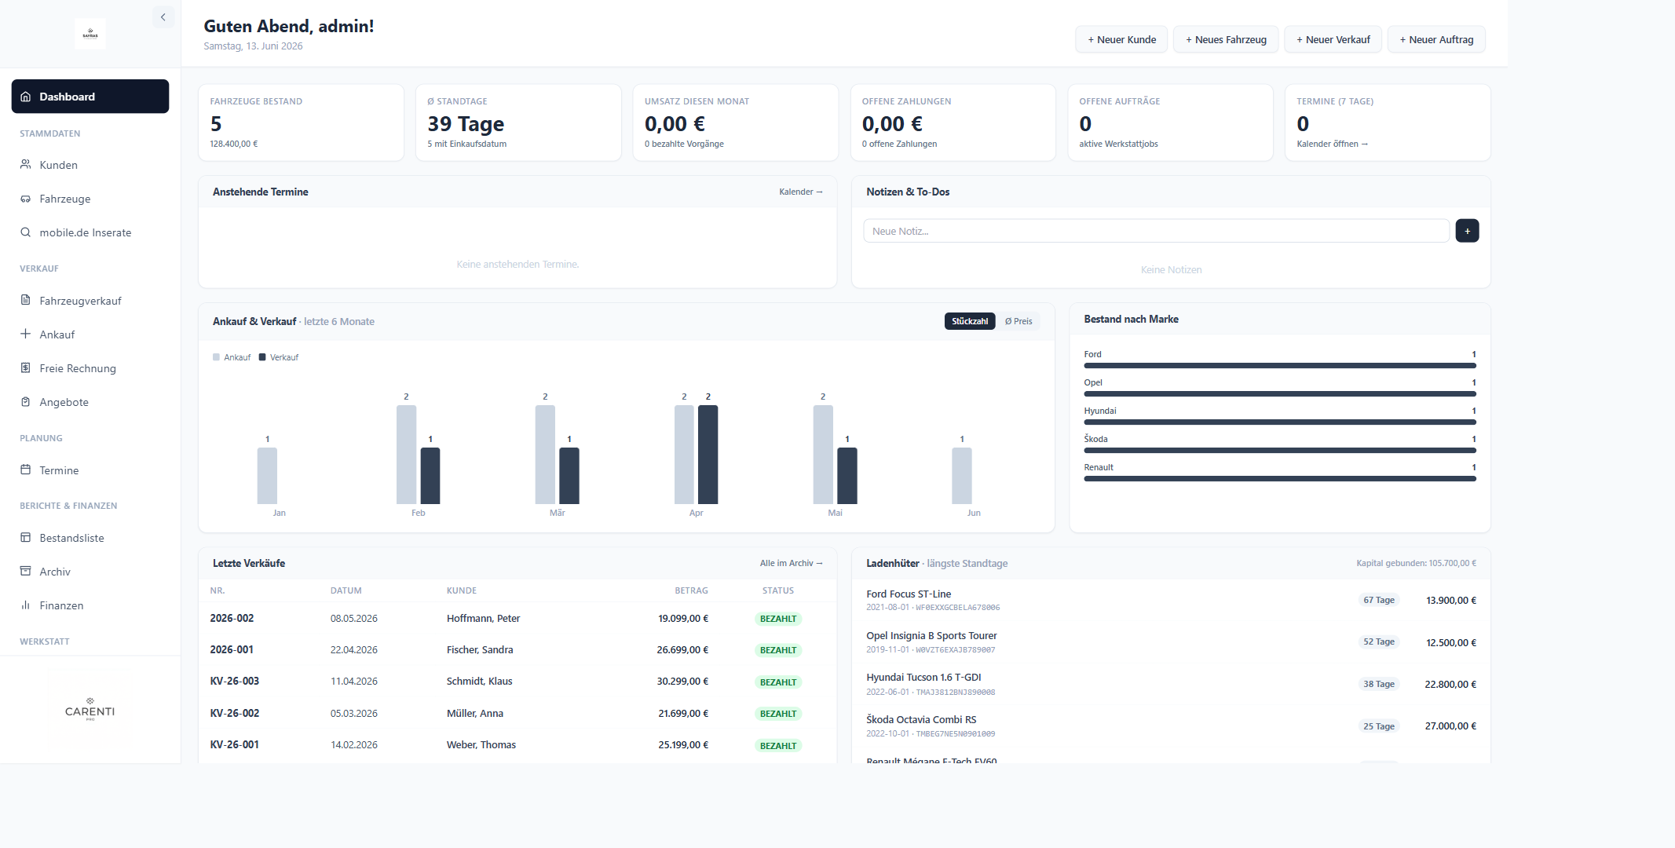Open sale row 2026-002
Screen dimensions: 1675x848
pyautogui.click(x=517, y=619)
